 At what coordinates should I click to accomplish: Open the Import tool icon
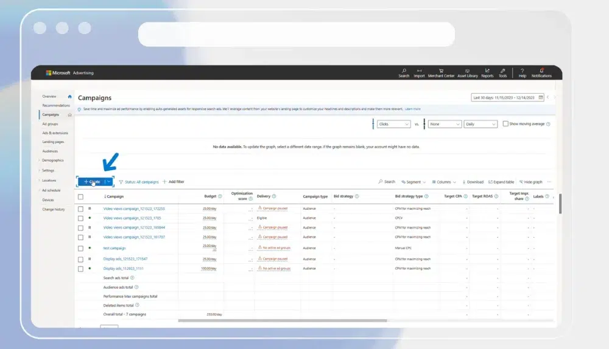(419, 73)
